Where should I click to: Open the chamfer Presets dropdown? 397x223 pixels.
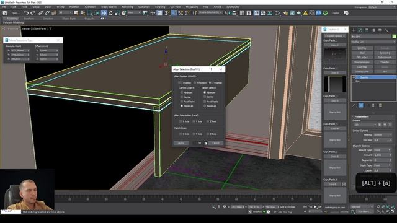[x=365, y=125]
